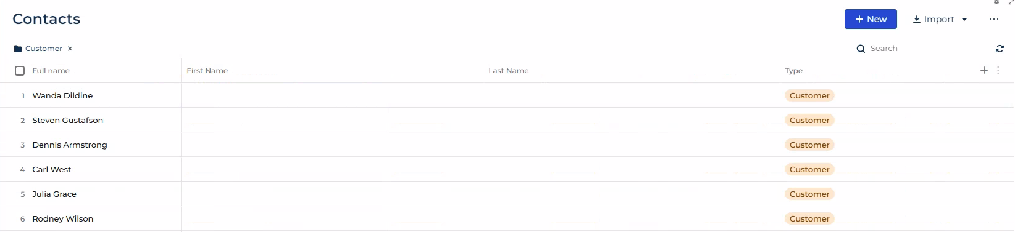This screenshot has height=232, width=1015.
Task: Click Customer type badge for Rodney Wilson
Action: [809, 218]
